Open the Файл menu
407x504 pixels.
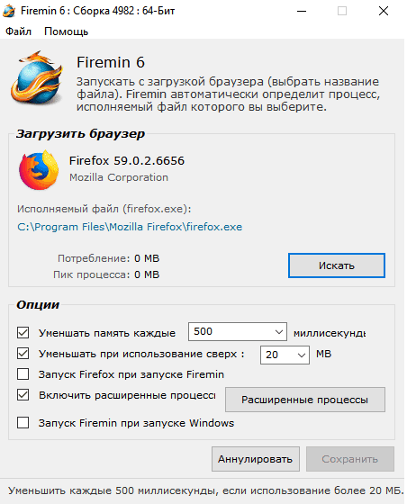[x=18, y=31]
